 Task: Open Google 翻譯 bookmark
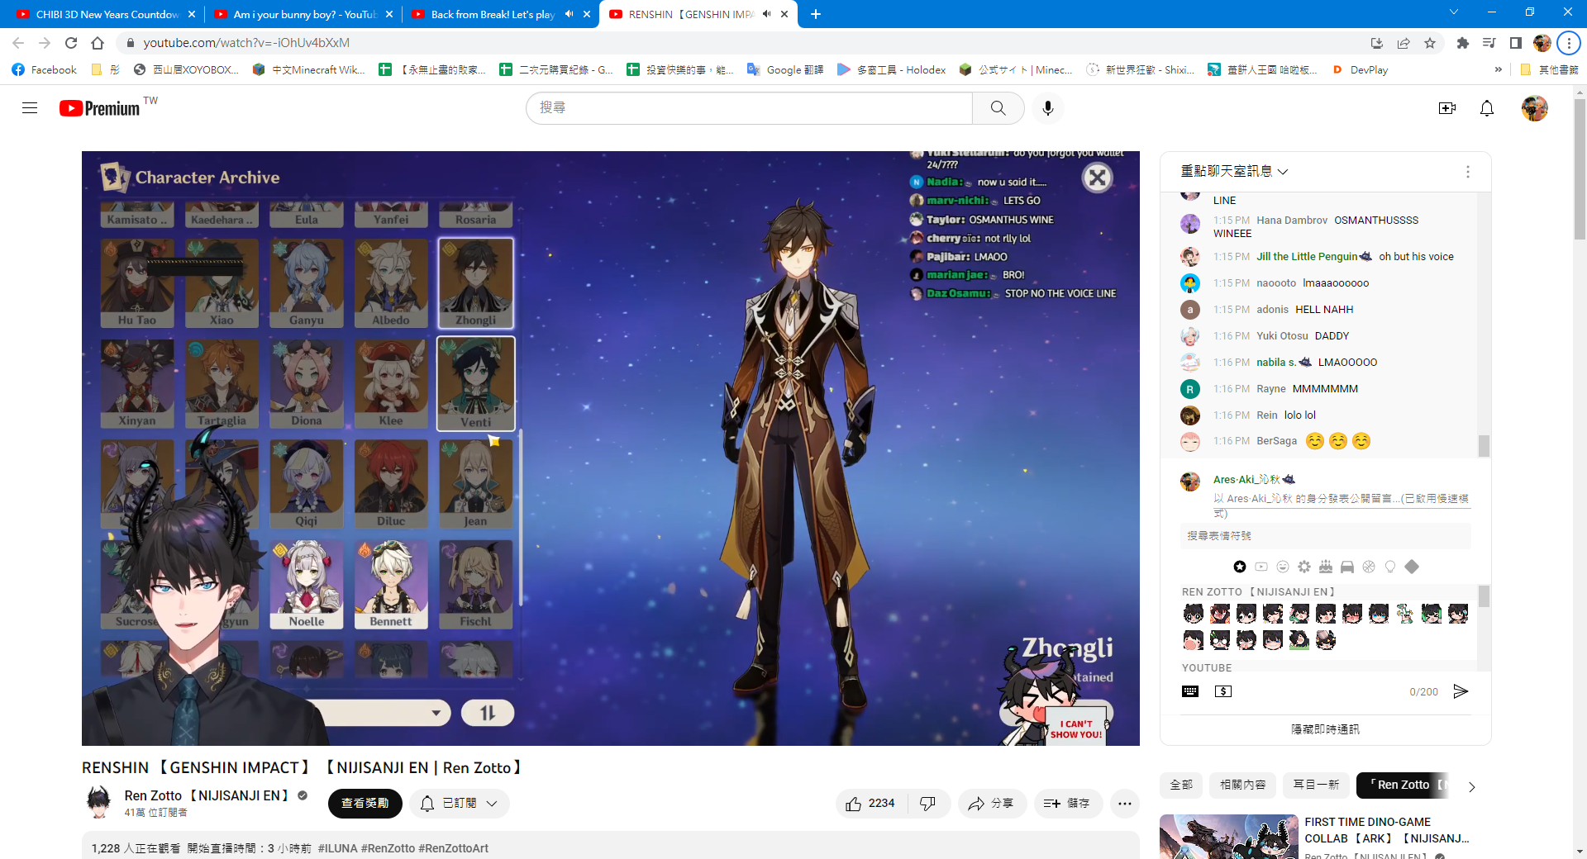785,70
